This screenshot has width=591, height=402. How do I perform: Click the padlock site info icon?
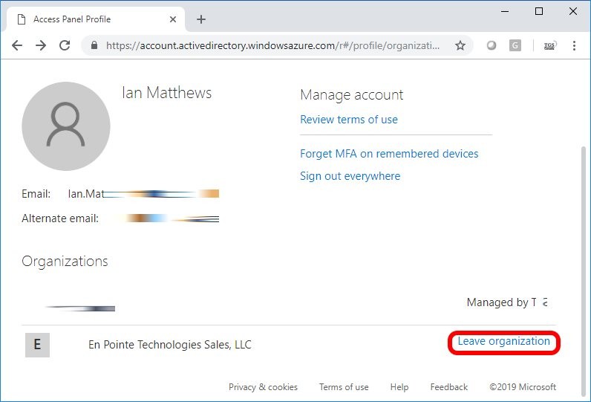(94, 45)
